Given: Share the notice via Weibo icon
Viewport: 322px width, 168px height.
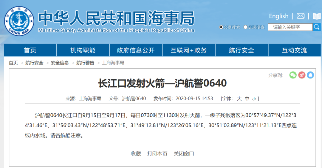Looking at the screenshot, I should pos(302,75).
